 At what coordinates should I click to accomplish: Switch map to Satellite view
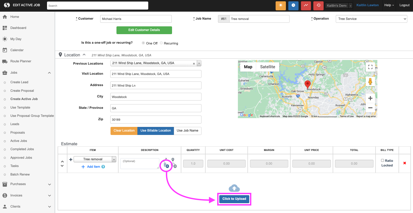pyautogui.click(x=267, y=67)
